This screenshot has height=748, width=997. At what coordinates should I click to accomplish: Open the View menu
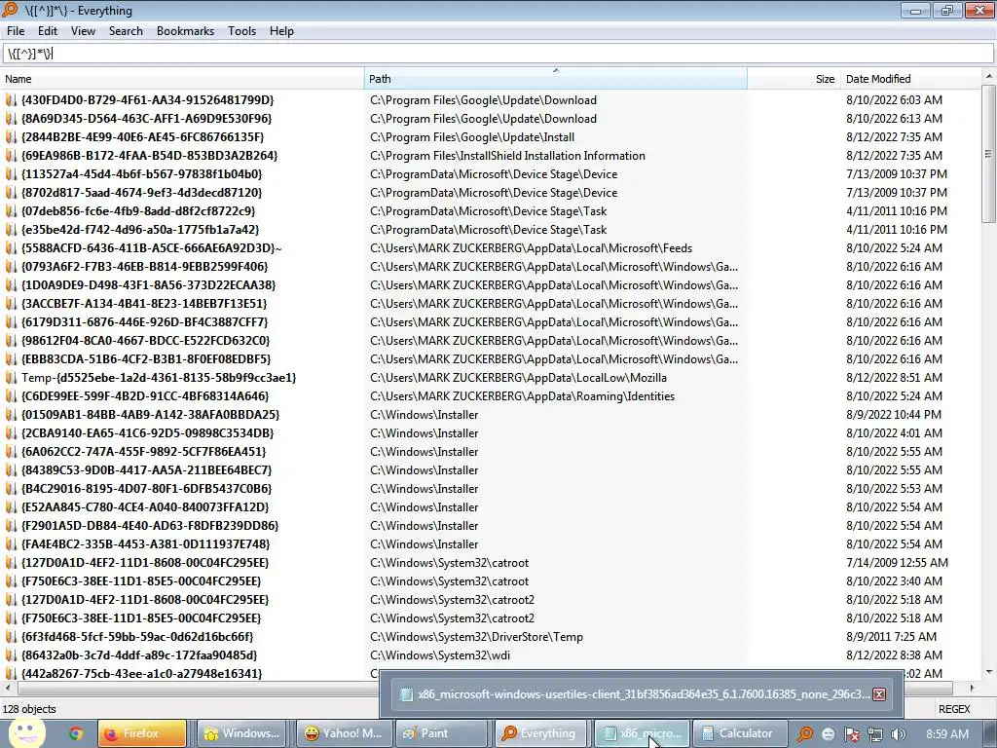point(83,31)
